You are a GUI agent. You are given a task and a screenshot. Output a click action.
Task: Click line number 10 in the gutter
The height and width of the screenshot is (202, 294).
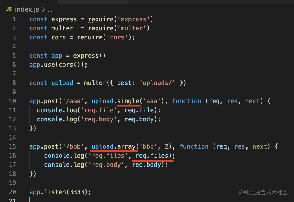tap(13, 101)
